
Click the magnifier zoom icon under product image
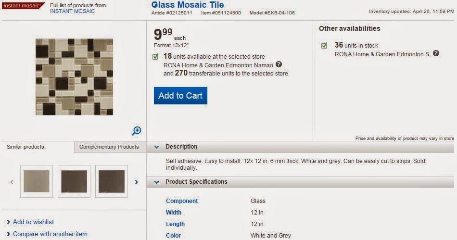coord(137,131)
